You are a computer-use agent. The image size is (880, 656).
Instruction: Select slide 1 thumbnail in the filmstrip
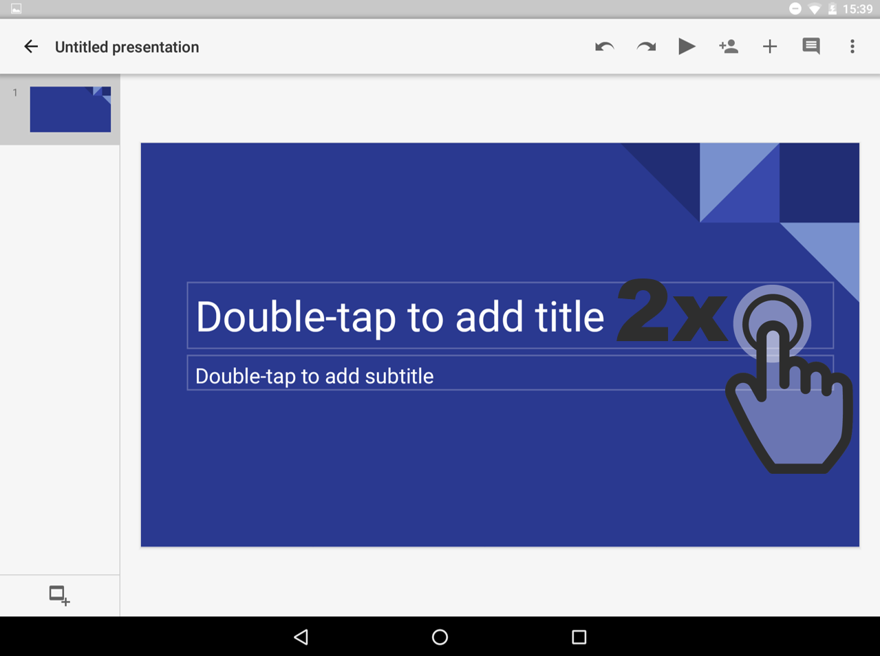pos(70,109)
